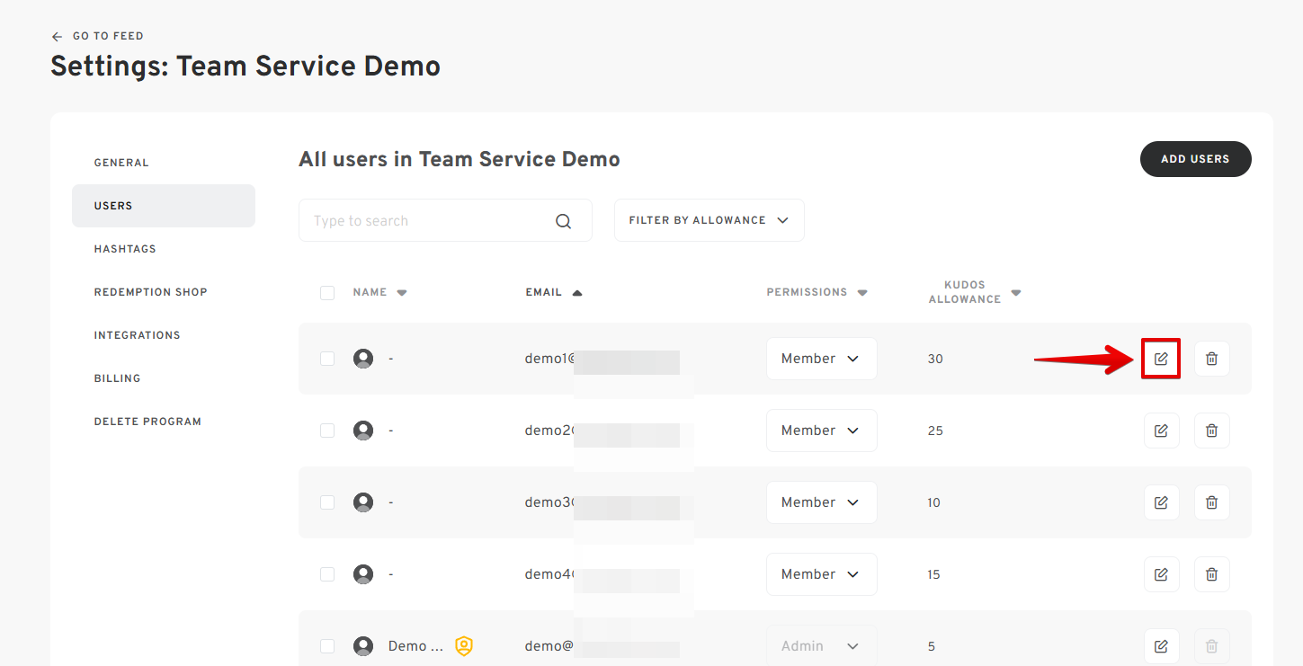This screenshot has height=666, width=1303.
Task: Select the demo3 row checkbox
Action: 327,502
